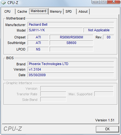Select the chipset vendor ATI field
Screen dimensions: 121x135
(x=38, y=37)
